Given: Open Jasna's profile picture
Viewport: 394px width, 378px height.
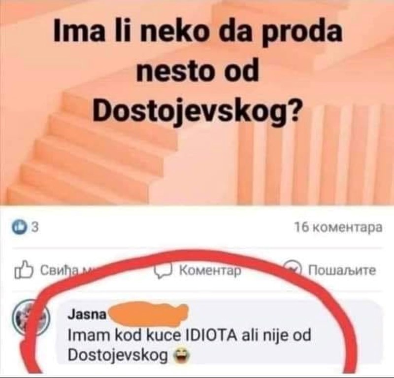Looking at the screenshot, I should [32, 318].
